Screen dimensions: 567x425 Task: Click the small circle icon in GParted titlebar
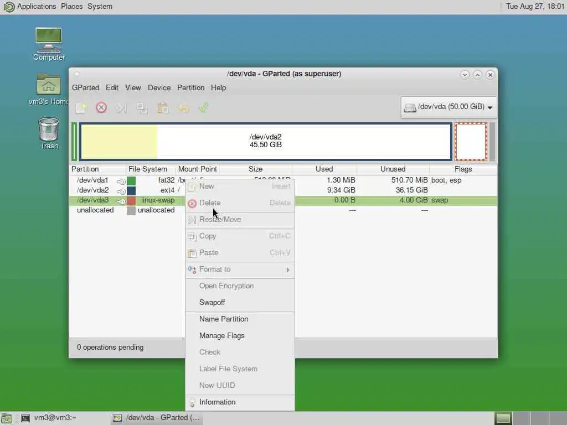click(x=76, y=74)
